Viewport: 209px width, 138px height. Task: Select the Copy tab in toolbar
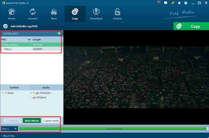coord(75,14)
